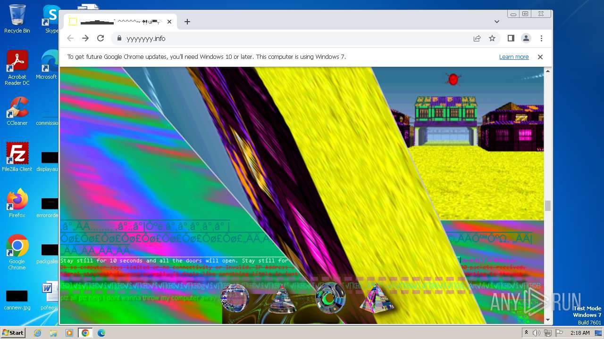The height and width of the screenshot is (339, 604).
Task: Open Windows Media Player from taskbar
Action: click(69, 333)
